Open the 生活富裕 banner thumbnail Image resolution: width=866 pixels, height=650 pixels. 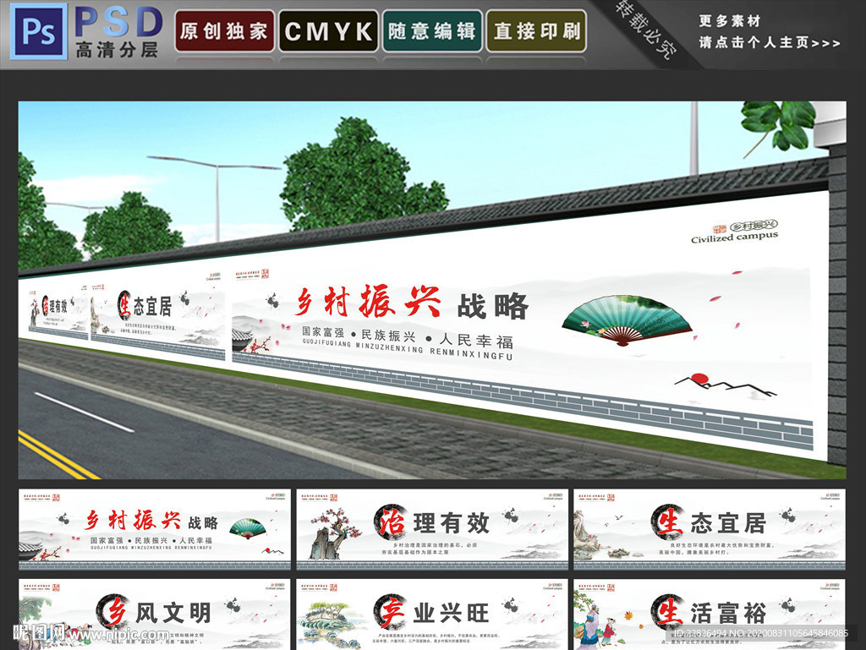pyautogui.click(x=710, y=614)
